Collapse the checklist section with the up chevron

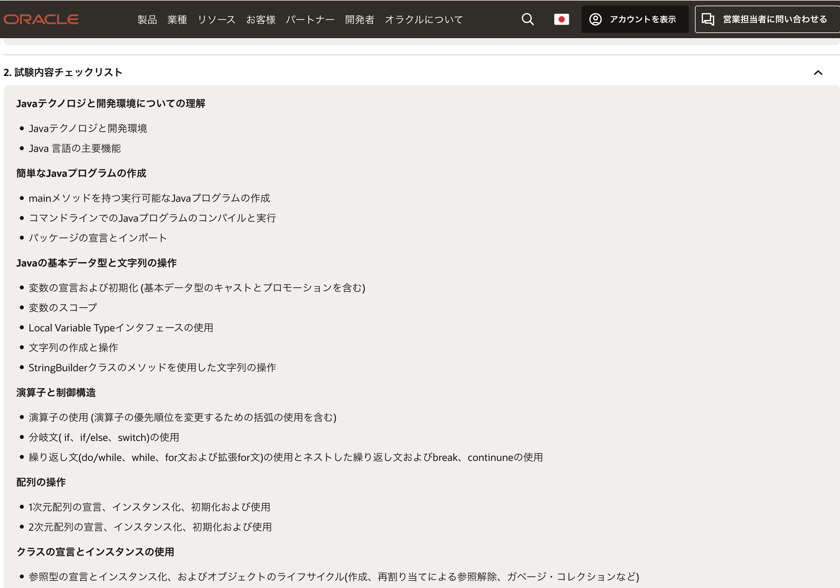(x=818, y=73)
